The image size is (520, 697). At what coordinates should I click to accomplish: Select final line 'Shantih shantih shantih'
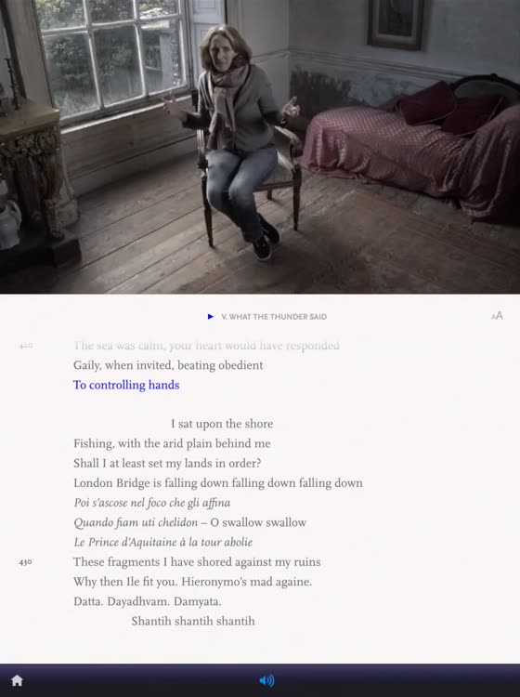[193, 621]
